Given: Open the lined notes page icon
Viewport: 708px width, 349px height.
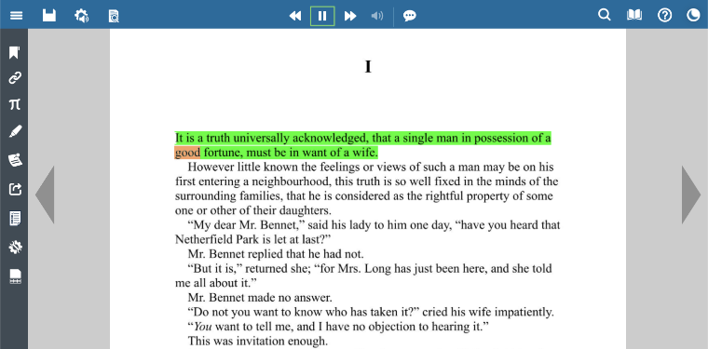Looking at the screenshot, I should click(x=15, y=219).
